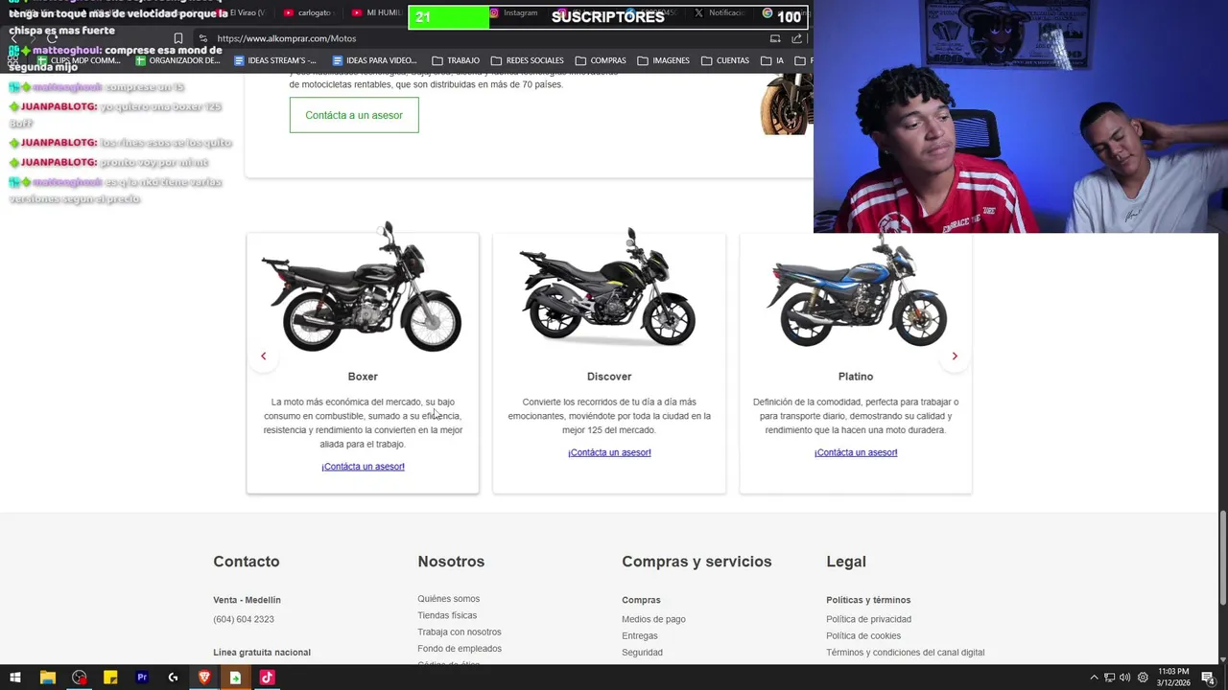
Task: Click the Boxer motorcycle image
Action: point(363,287)
